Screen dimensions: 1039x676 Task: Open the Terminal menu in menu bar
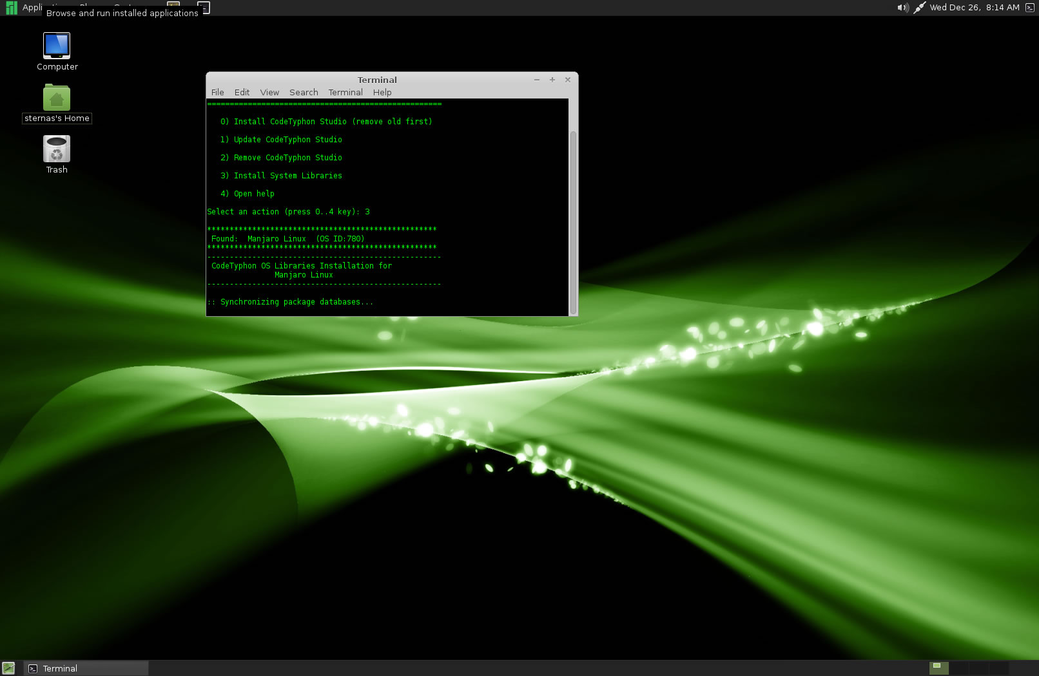pyautogui.click(x=345, y=92)
